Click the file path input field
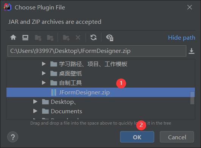 click(97, 51)
